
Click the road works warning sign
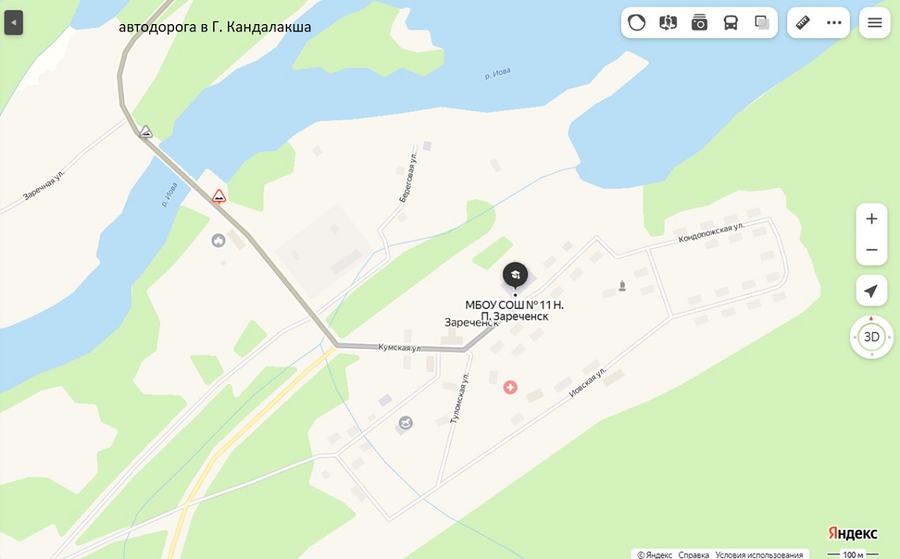click(218, 196)
